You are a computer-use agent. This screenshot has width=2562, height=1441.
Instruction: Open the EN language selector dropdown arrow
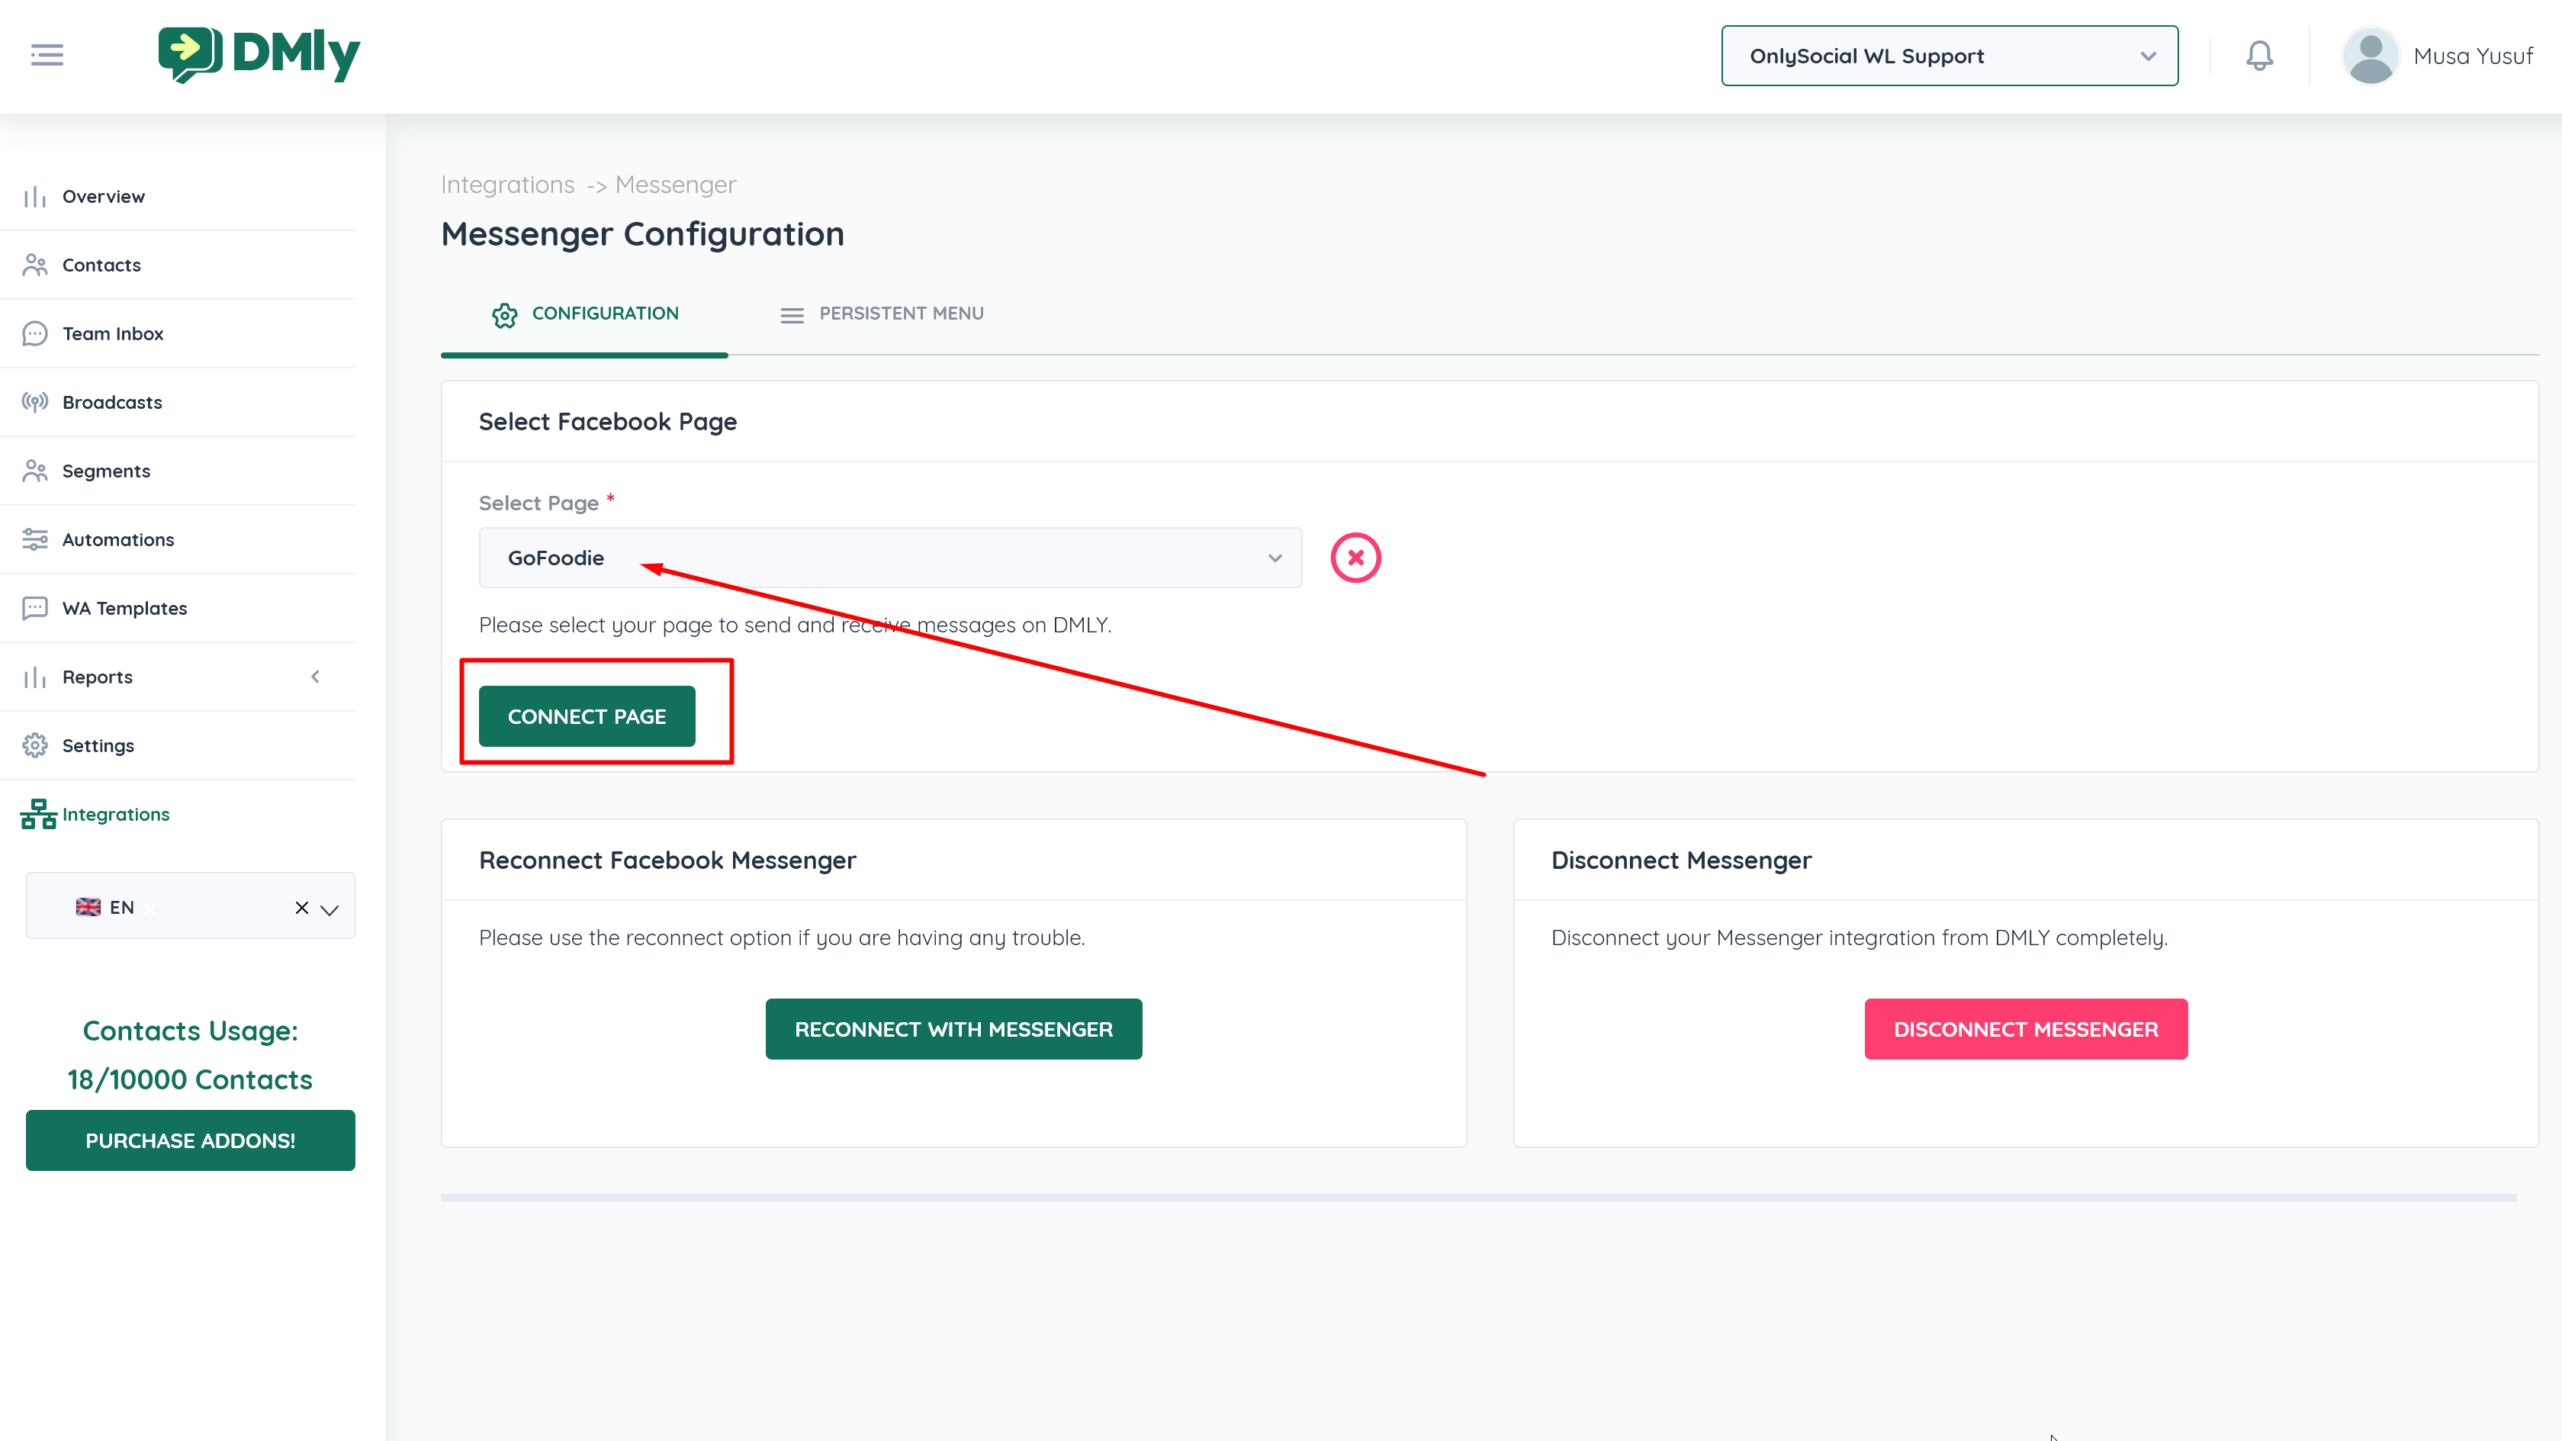(x=330, y=909)
